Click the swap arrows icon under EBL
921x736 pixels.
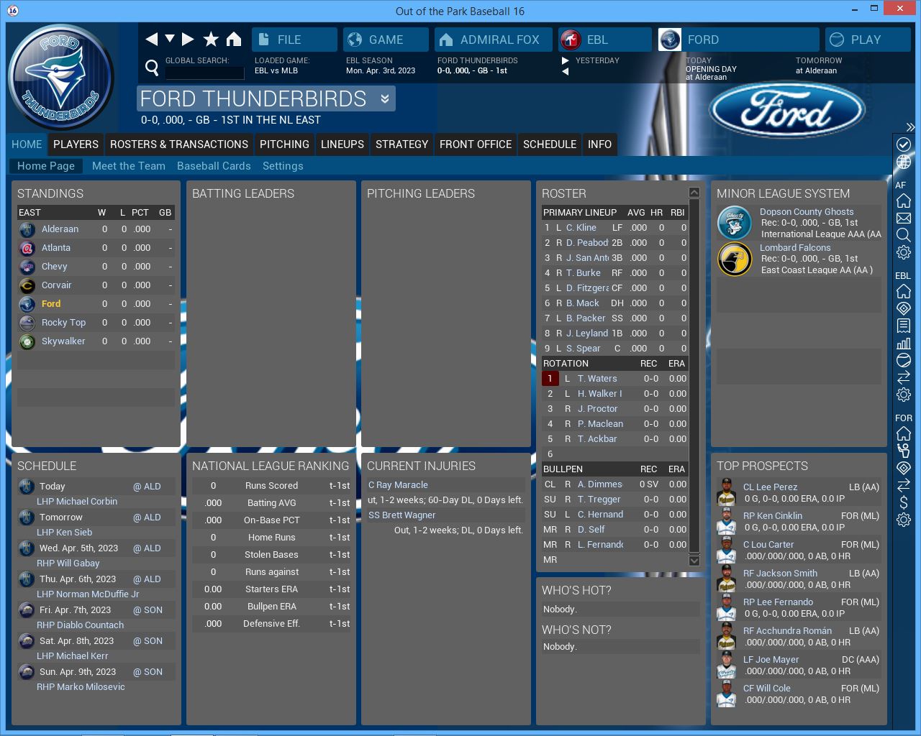[904, 377]
